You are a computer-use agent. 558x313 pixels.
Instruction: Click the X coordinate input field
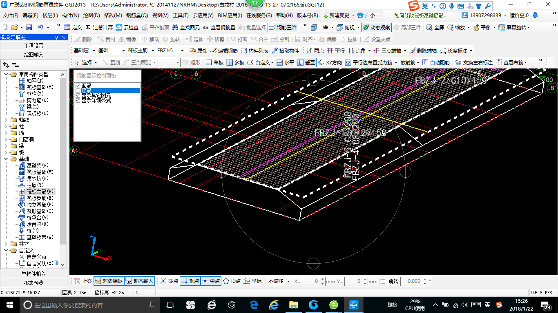point(314,281)
